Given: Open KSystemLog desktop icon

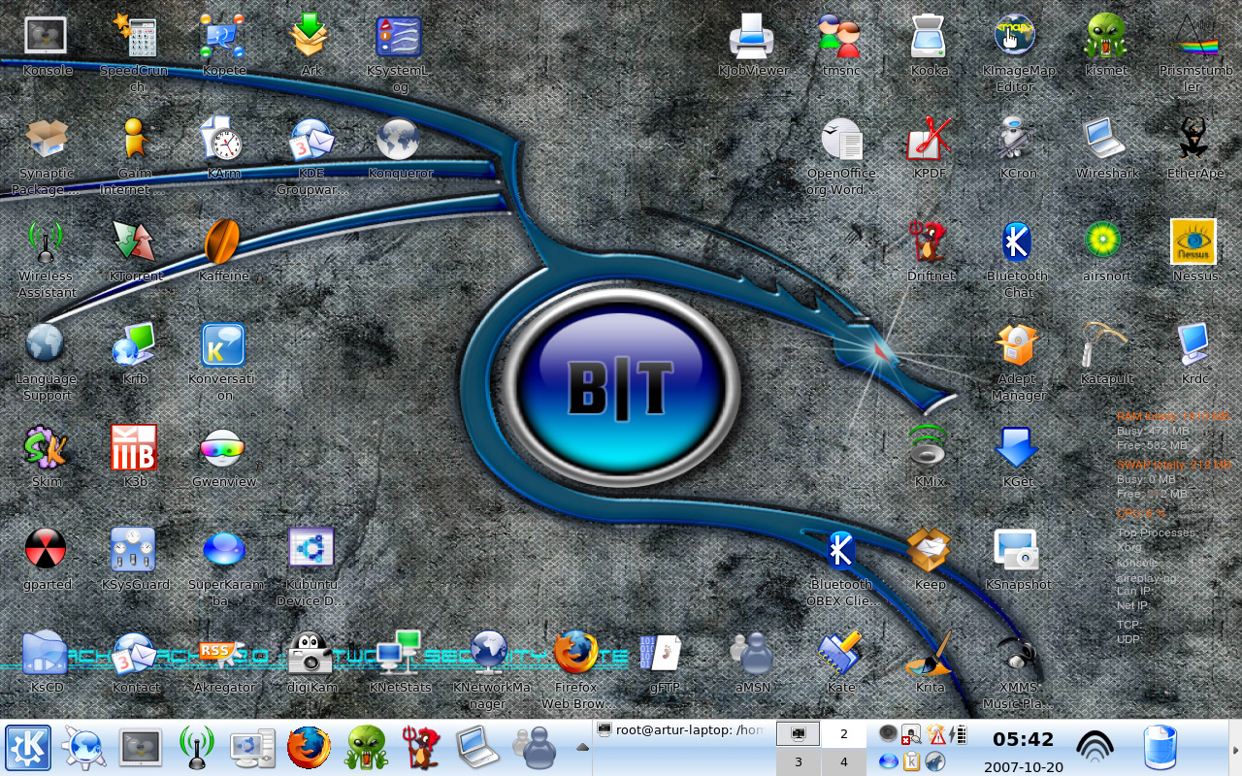Looking at the screenshot, I should (398, 36).
